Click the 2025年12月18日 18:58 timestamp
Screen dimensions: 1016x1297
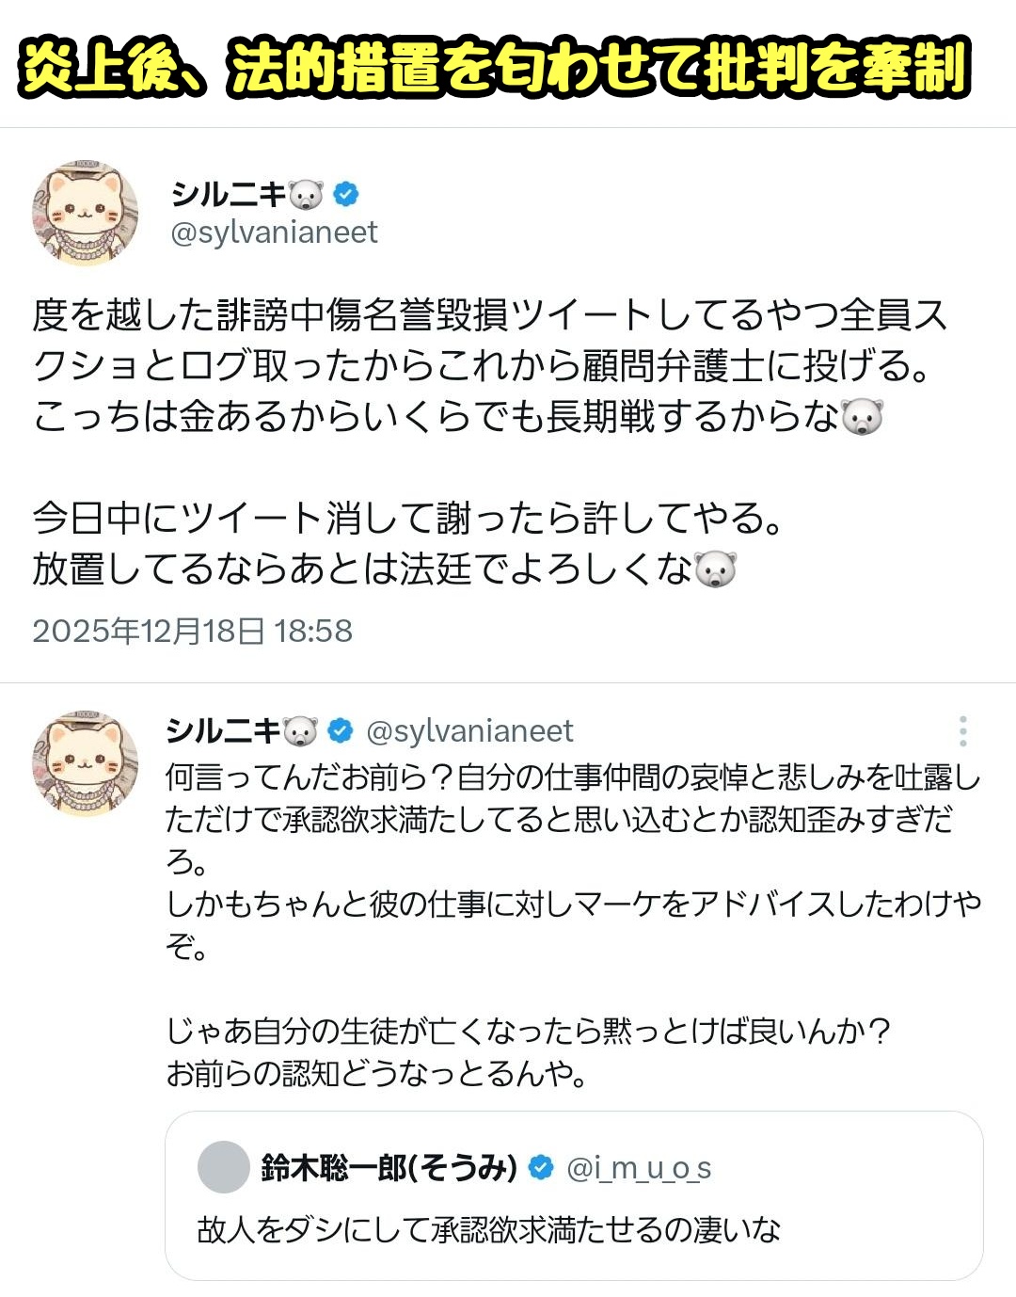[193, 631]
